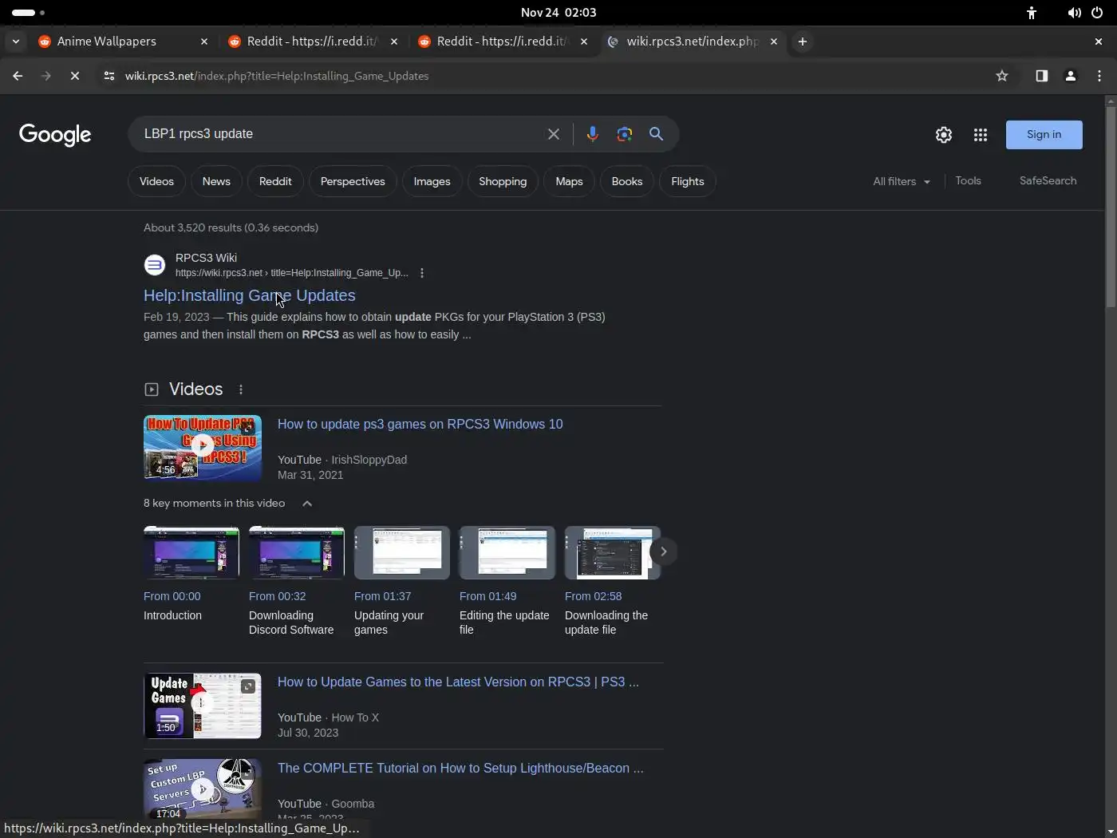Close the Anime Wallpapers tab
This screenshot has height=838, width=1117.
[x=204, y=42]
